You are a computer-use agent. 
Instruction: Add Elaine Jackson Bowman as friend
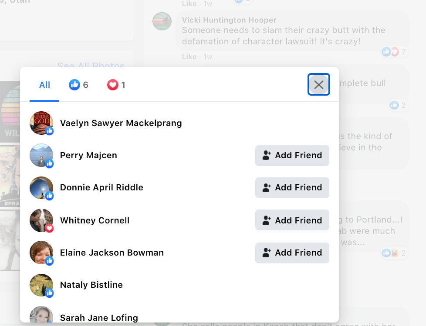click(x=292, y=253)
